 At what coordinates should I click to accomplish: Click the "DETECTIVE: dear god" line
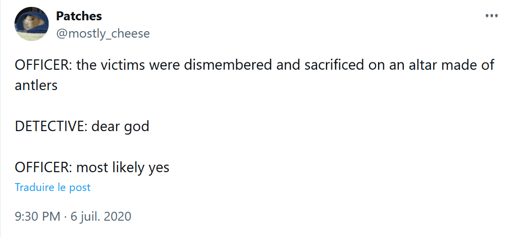tap(82, 126)
